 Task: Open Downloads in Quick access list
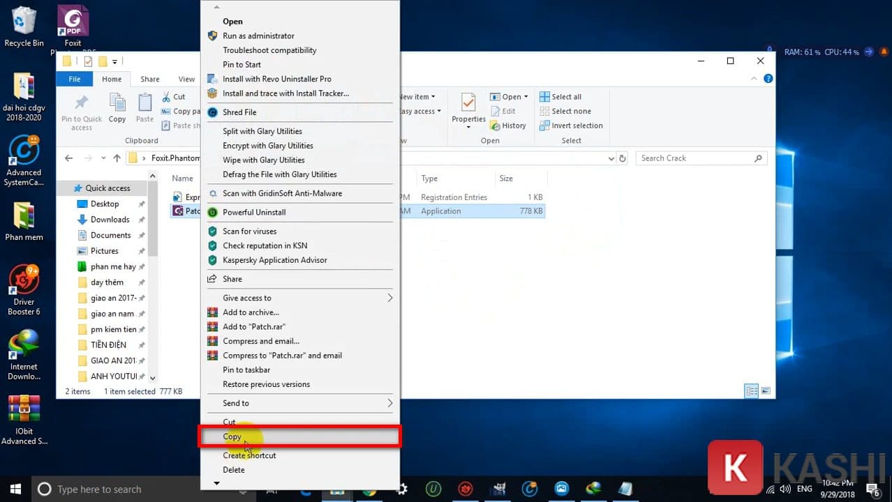click(x=110, y=220)
